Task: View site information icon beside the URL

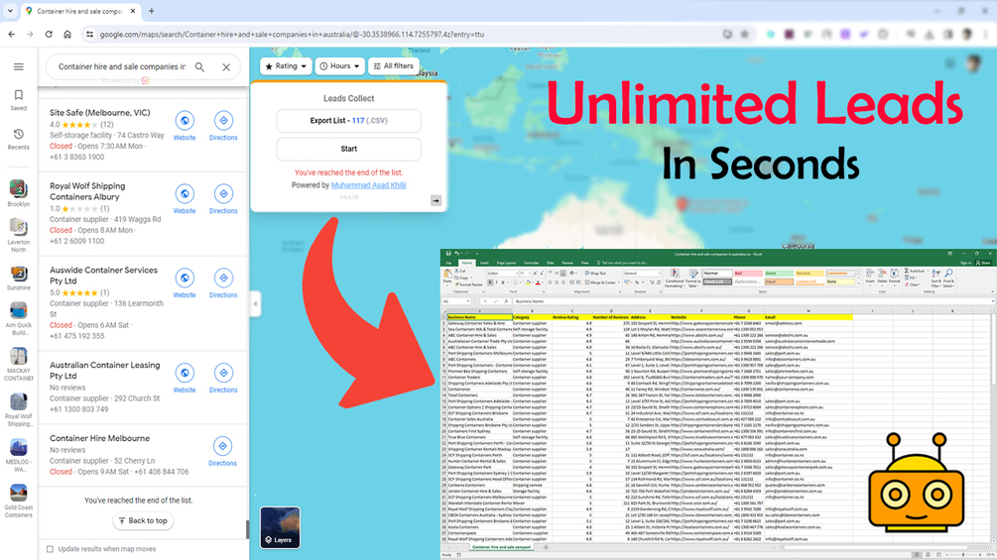Action: pos(89,35)
